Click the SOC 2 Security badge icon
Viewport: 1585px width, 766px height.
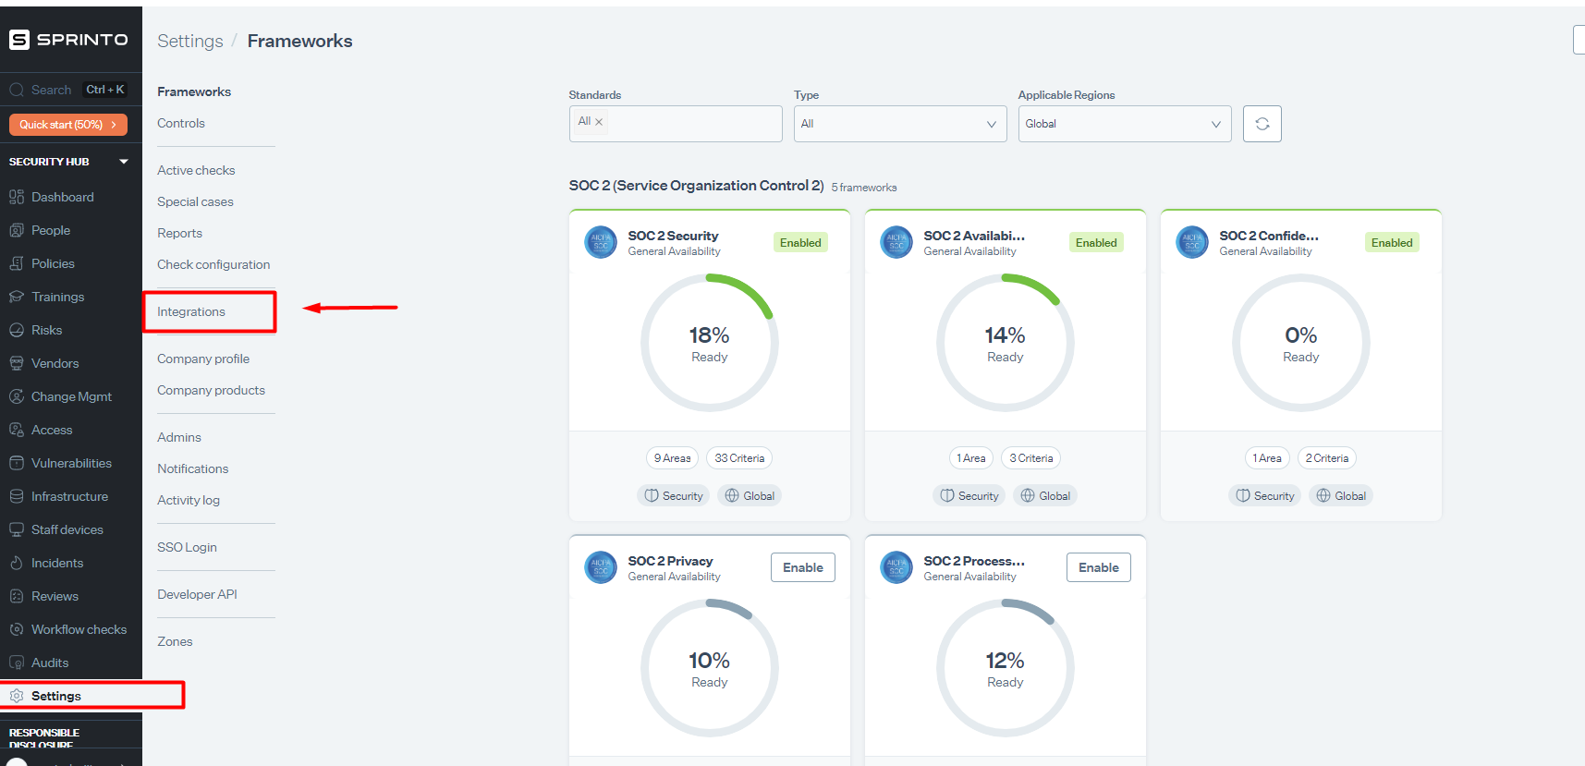[x=601, y=243]
